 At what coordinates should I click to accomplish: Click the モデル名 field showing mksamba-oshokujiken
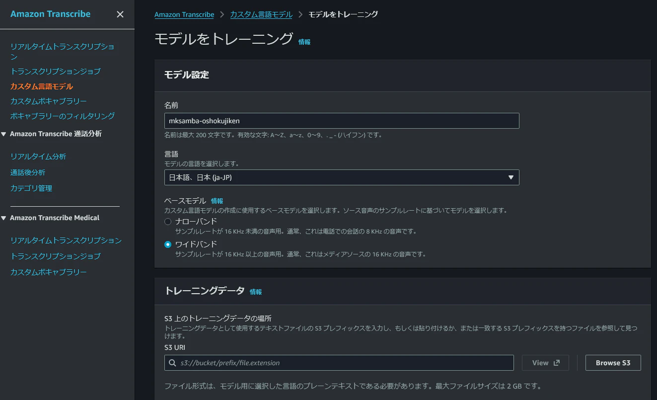pyautogui.click(x=342, y=120)
